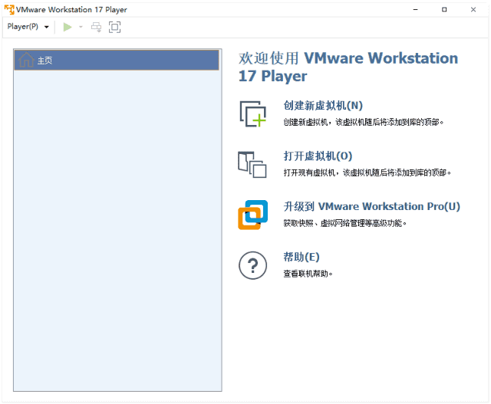Click the VMware Workstation Pro upgrade icon

(253, 215)
